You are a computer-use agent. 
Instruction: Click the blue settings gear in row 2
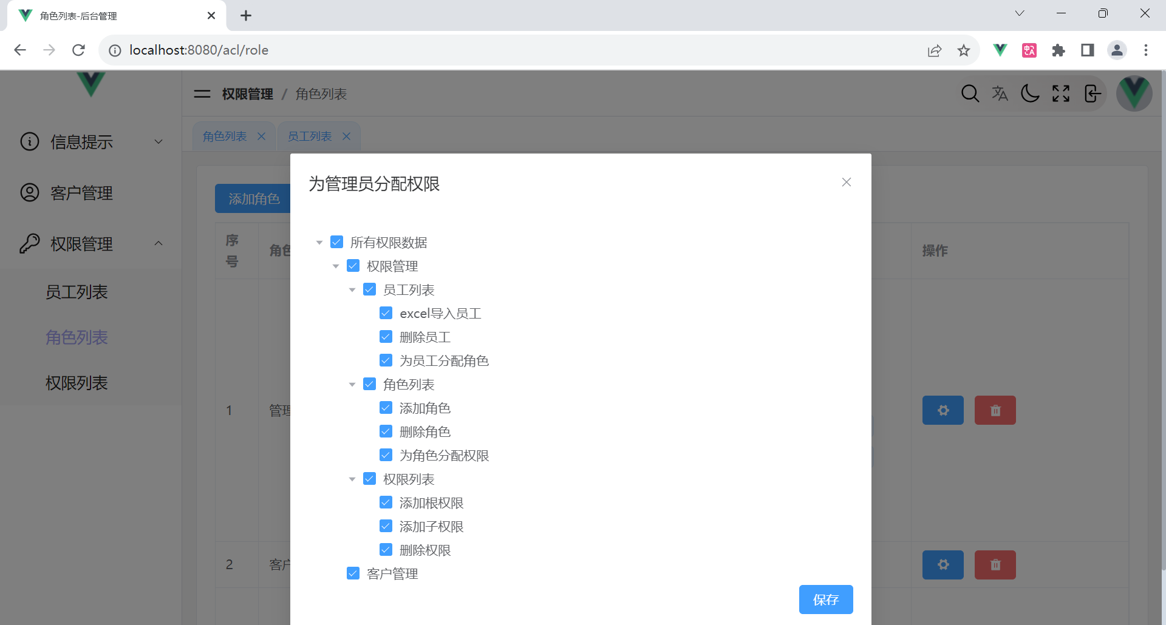[x=943, y=565]
